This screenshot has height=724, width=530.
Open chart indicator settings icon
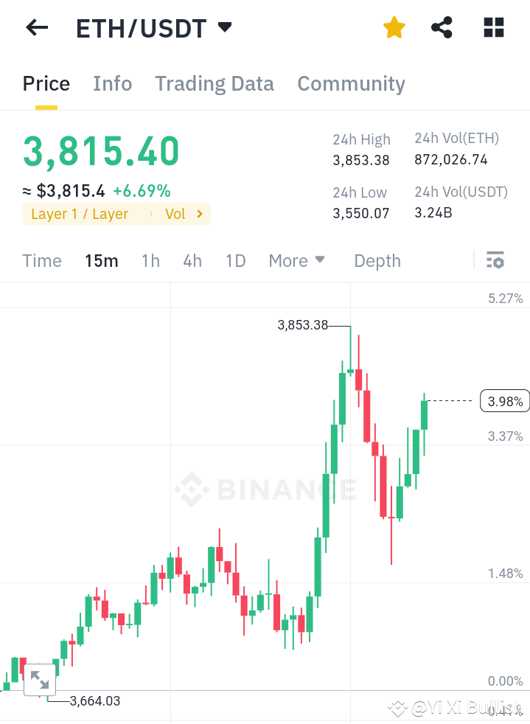pyautogui.click(x=495, y=260)
